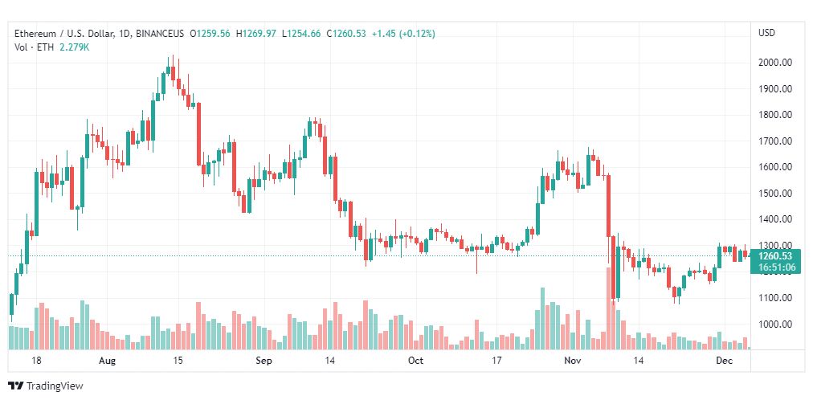Open the USD currency selector

(x=766, y=33)
